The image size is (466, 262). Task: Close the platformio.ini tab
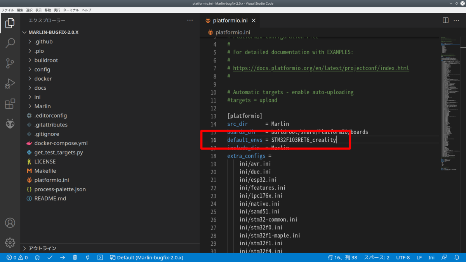point(254,21)
